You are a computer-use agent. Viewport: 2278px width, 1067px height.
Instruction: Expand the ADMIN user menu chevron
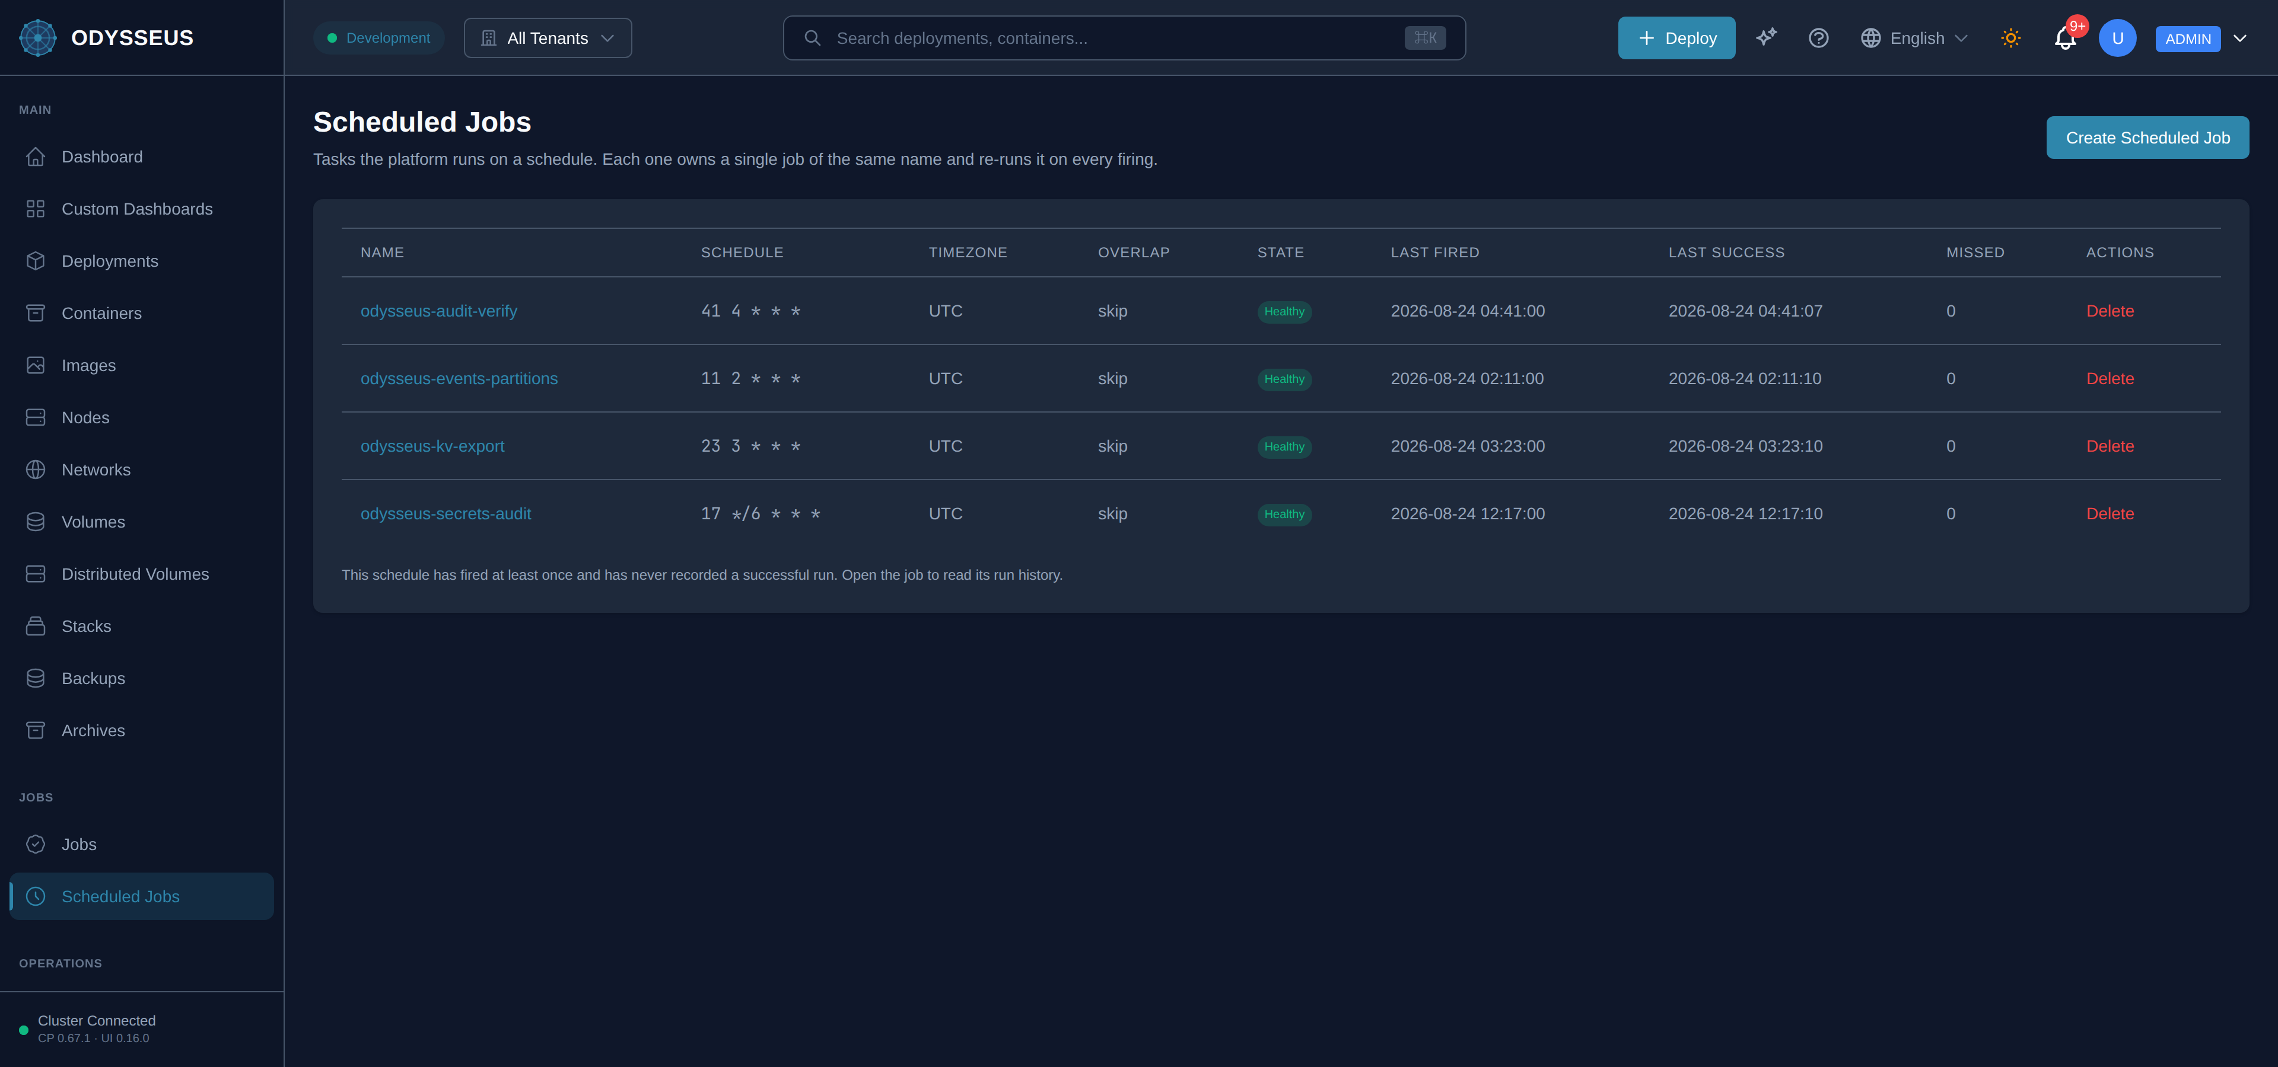(x=2240, y=38)
